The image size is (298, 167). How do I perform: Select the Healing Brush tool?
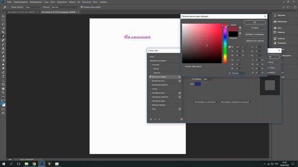tap(3, 40)
